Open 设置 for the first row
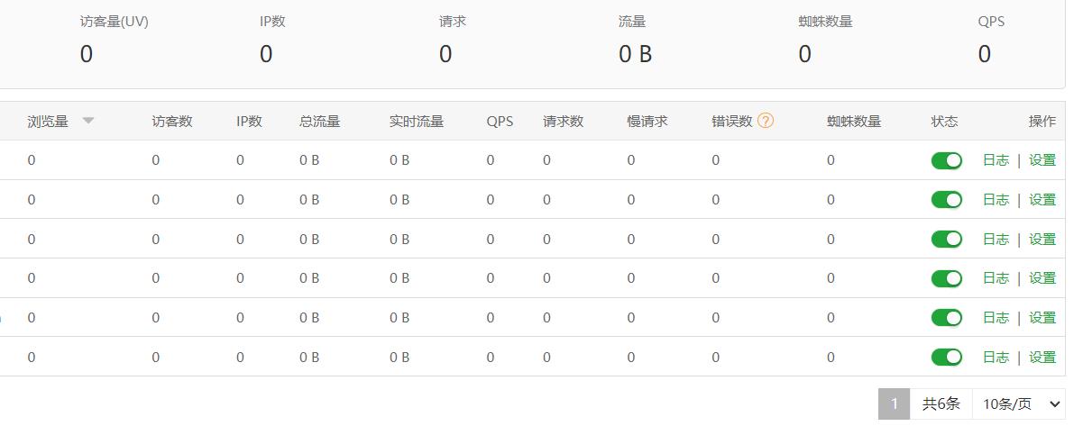Image resolution: width=1083 pixels, height=426 pixels. pos(1042,160)
